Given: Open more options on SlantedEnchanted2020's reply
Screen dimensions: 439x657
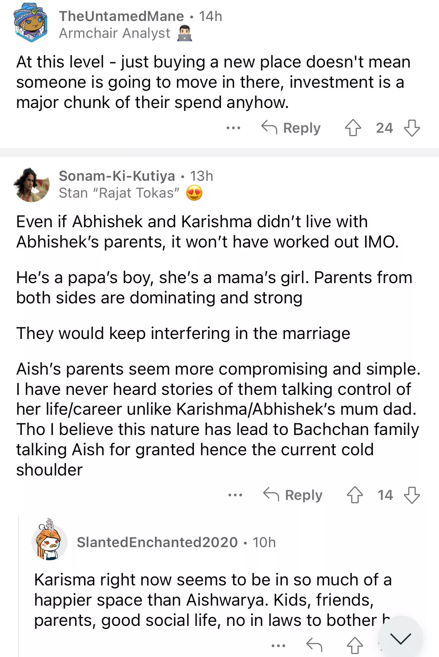Looking at the screenshot, I should tap(278, 645).
